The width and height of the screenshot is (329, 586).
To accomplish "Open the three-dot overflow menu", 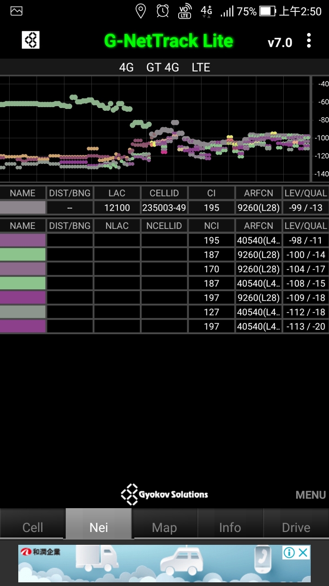I will pyautogui.click(x=309, y=41).
